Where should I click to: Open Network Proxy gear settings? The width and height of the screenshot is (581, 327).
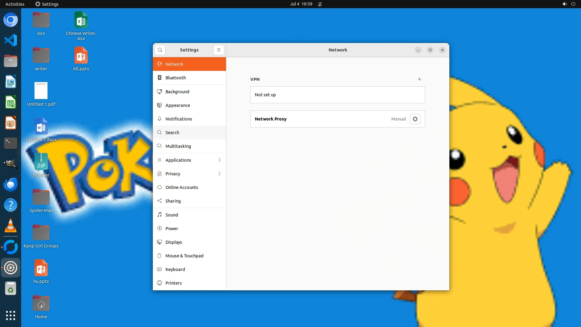(x=415, y=119)
